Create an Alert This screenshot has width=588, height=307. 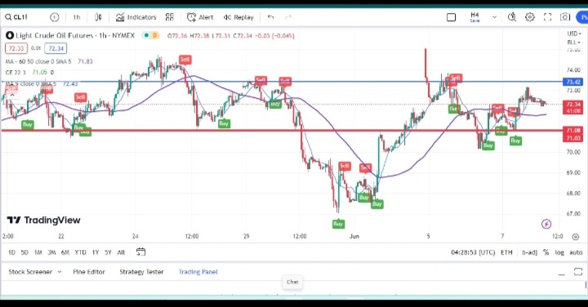[200, 17]
